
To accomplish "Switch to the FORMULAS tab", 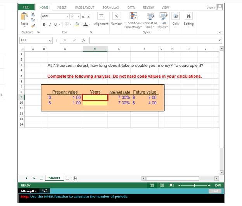I will 111,7.
